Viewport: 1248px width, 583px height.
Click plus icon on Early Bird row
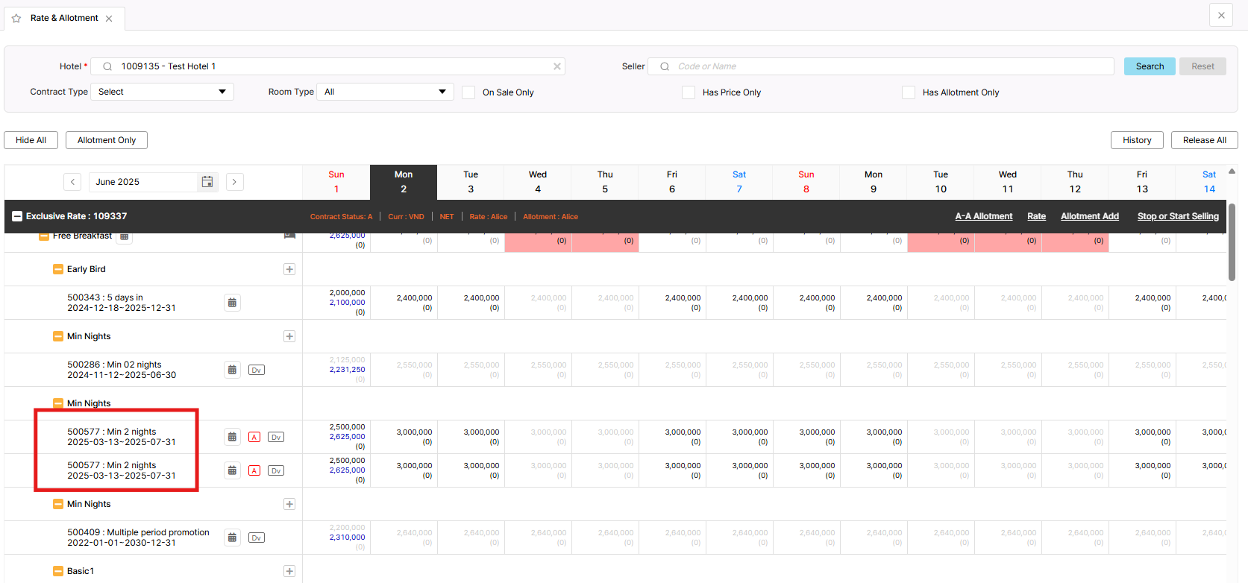289,269
